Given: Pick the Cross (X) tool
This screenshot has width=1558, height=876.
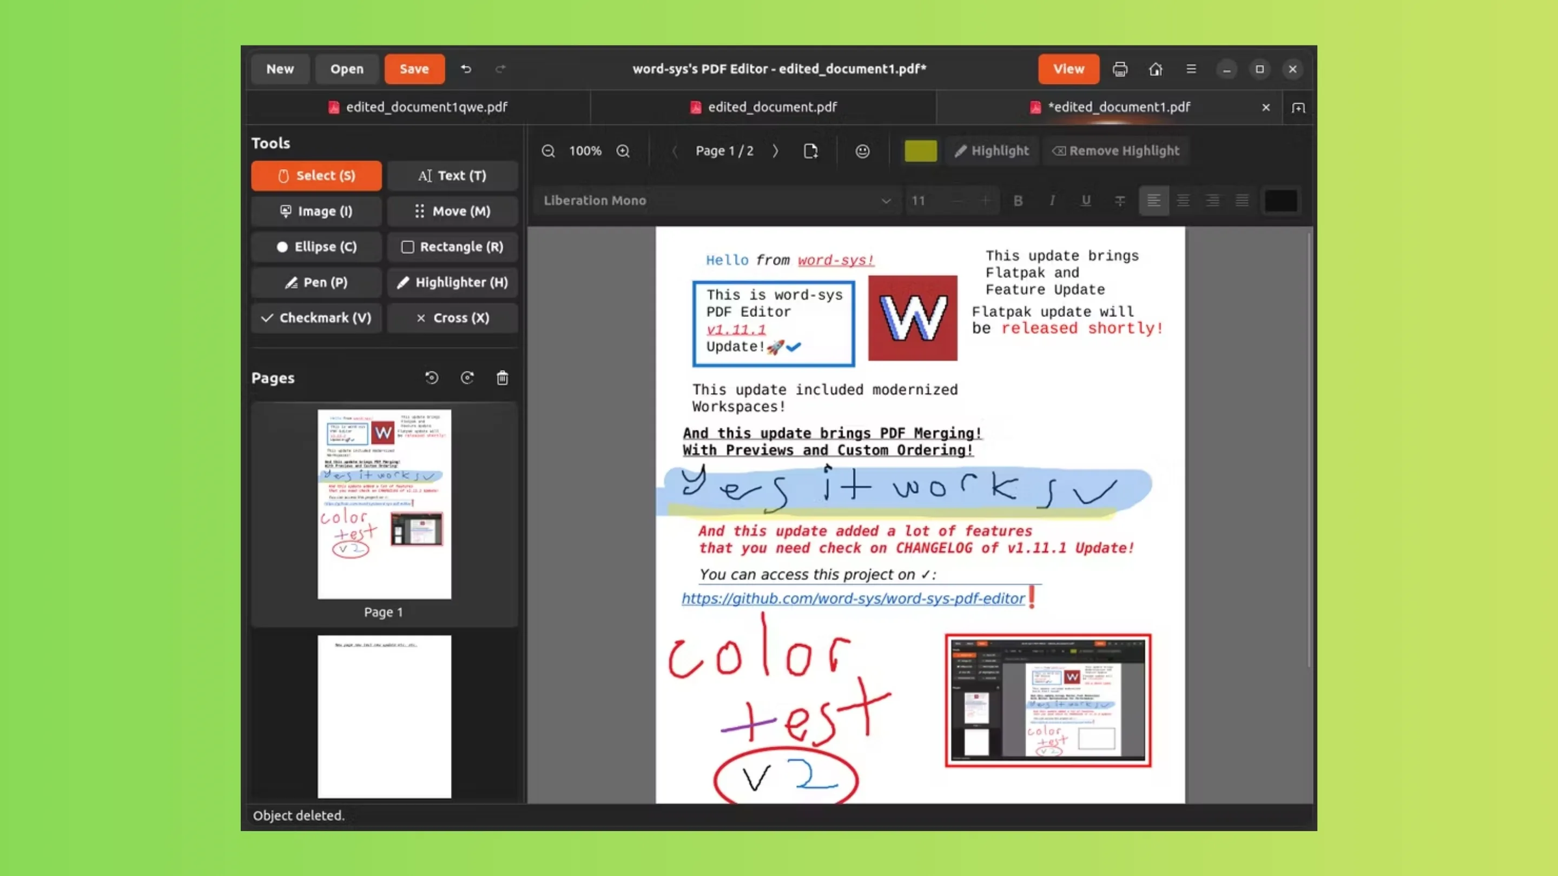Looking at the screenshot, I should (x=452, y=318).
